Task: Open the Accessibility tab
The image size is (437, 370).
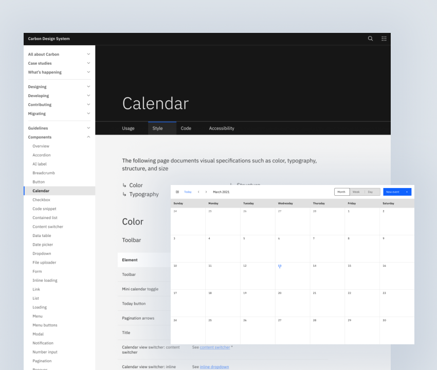Action: click(221, 128)
